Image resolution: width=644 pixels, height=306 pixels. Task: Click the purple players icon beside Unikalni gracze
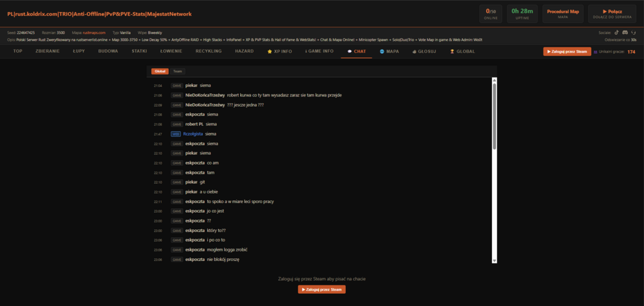(x=596, y=51)
